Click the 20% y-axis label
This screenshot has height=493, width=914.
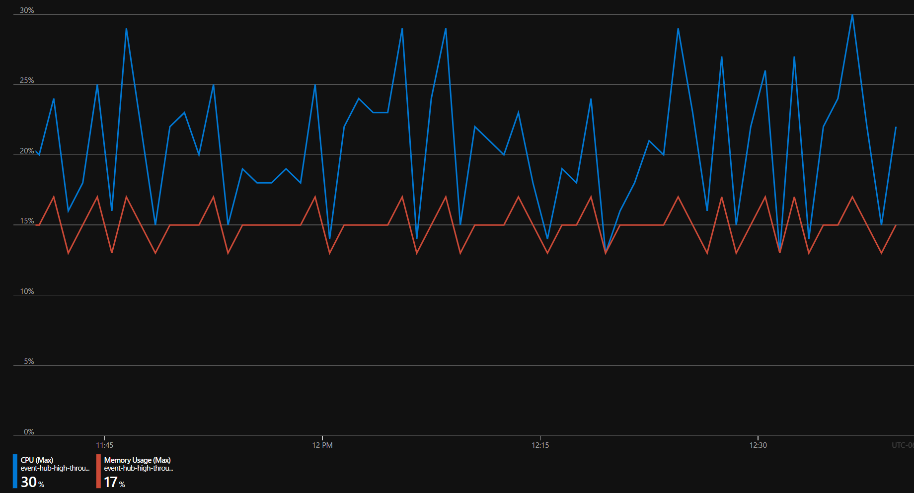click(x=27, y=151)
